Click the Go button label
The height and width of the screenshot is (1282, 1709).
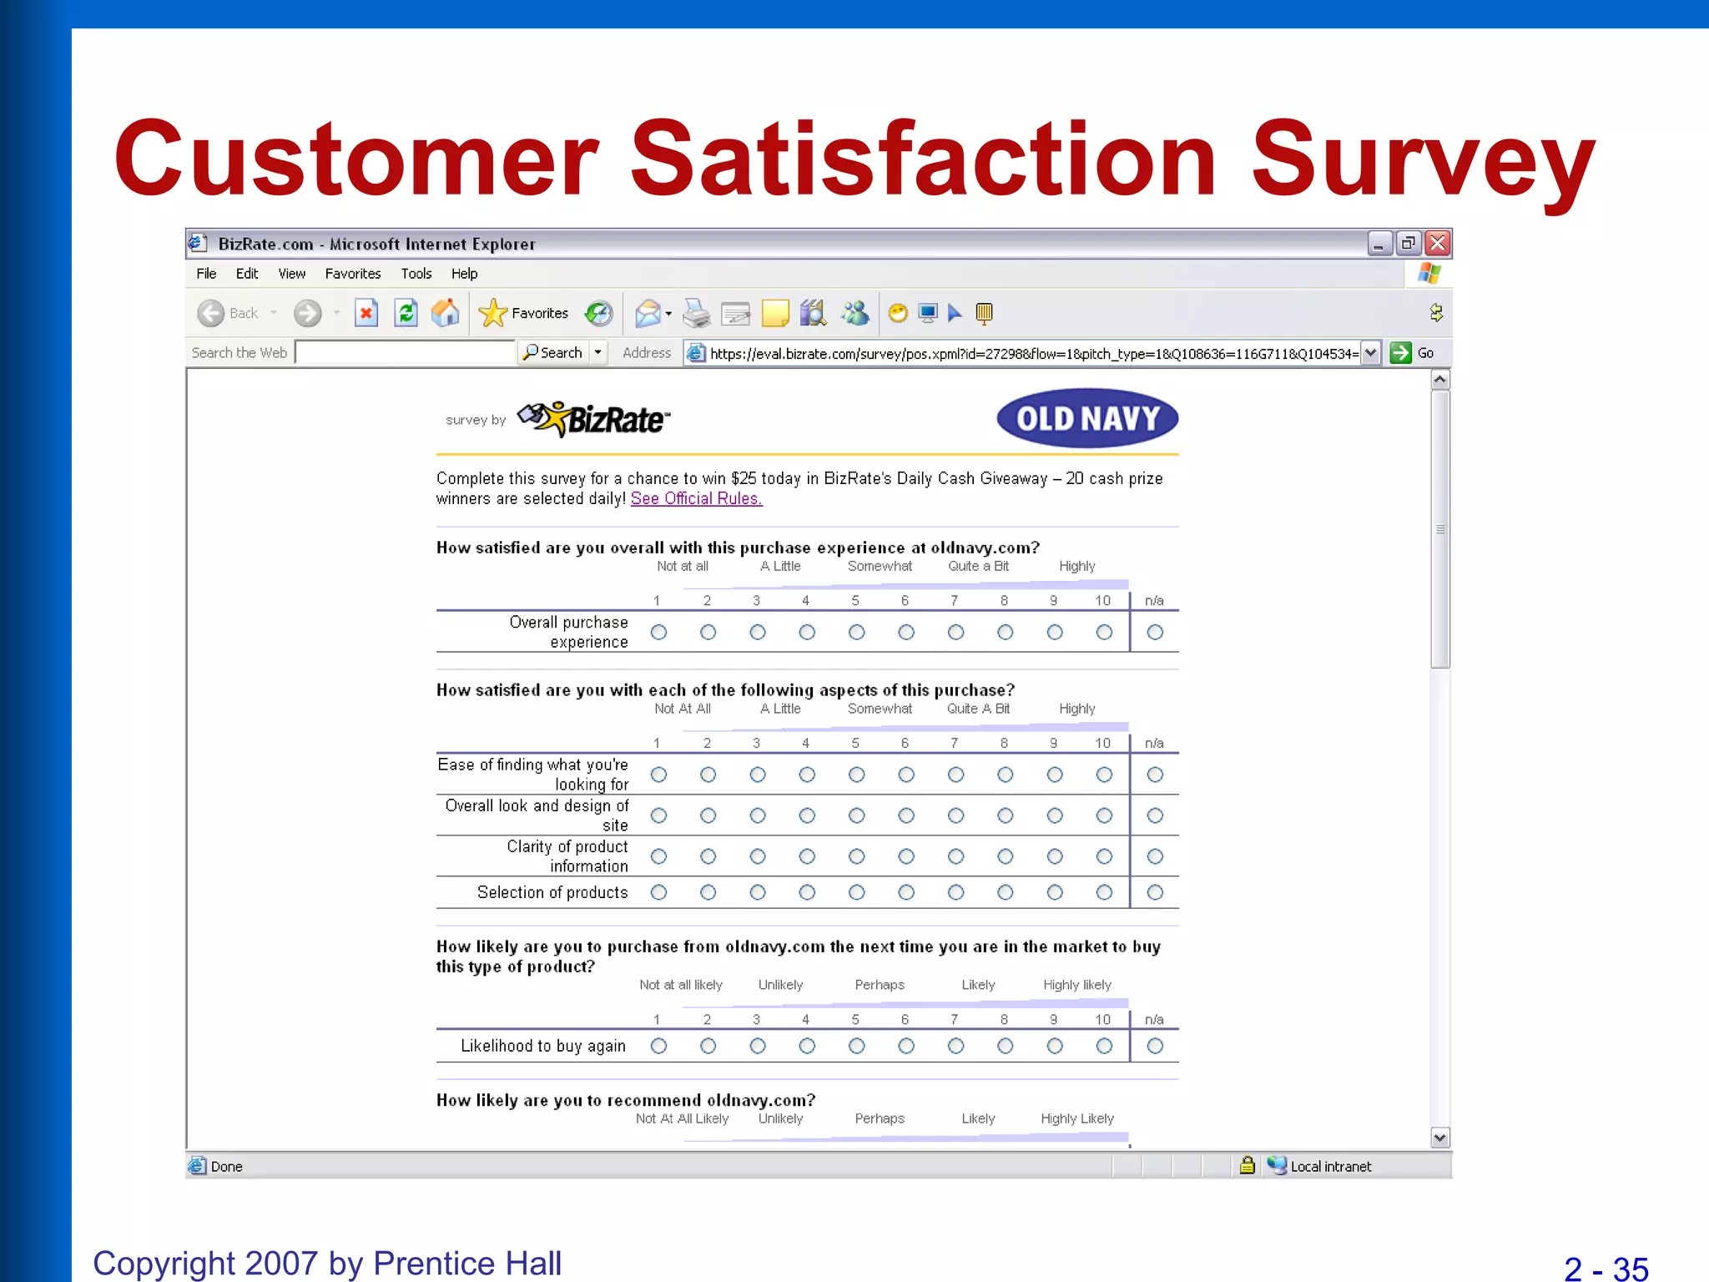tap(1425, 353)
